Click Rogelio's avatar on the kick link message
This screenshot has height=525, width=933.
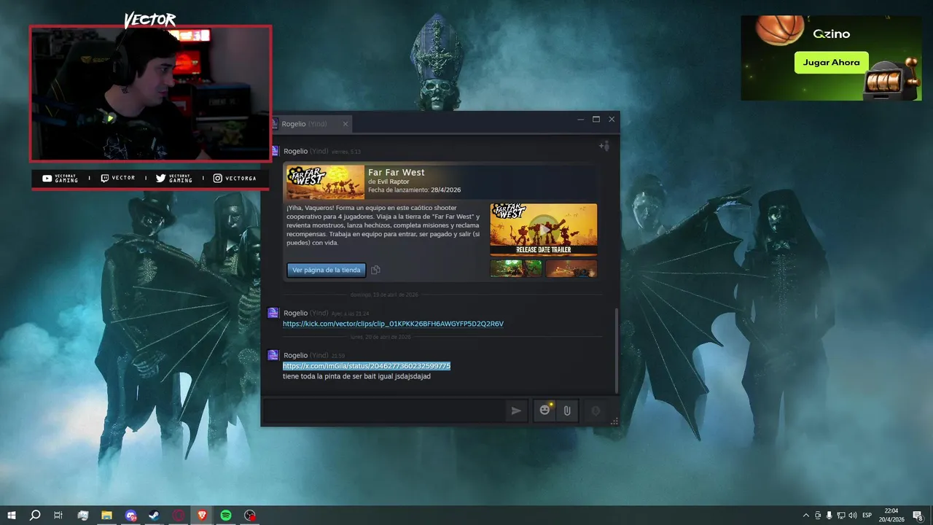(x=273, y=313)
